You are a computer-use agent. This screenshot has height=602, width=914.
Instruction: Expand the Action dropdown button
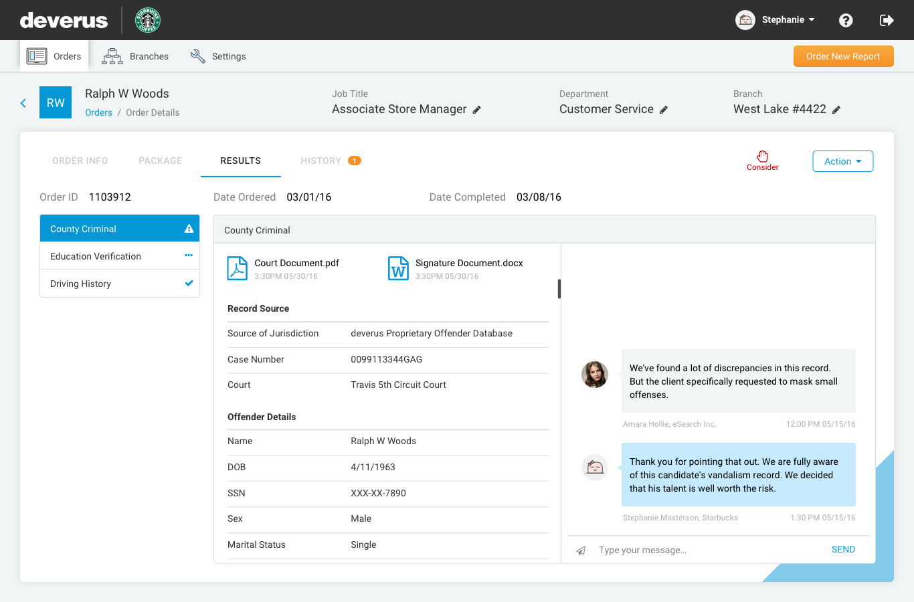842,161
